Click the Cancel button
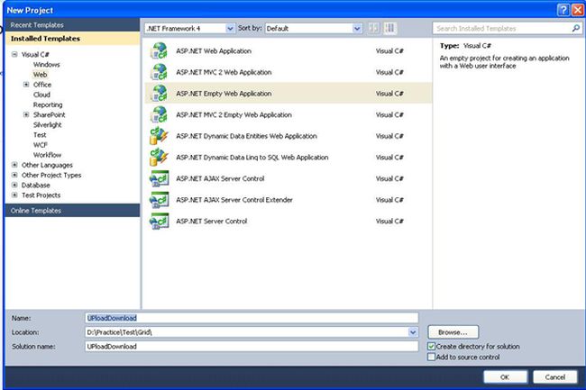 [555, 376]
